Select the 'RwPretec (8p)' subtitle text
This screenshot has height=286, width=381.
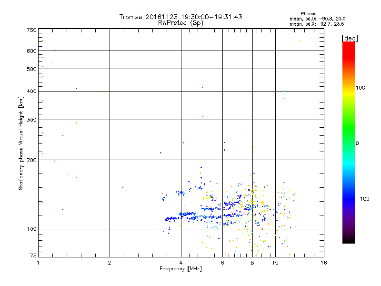pos(180,23)
